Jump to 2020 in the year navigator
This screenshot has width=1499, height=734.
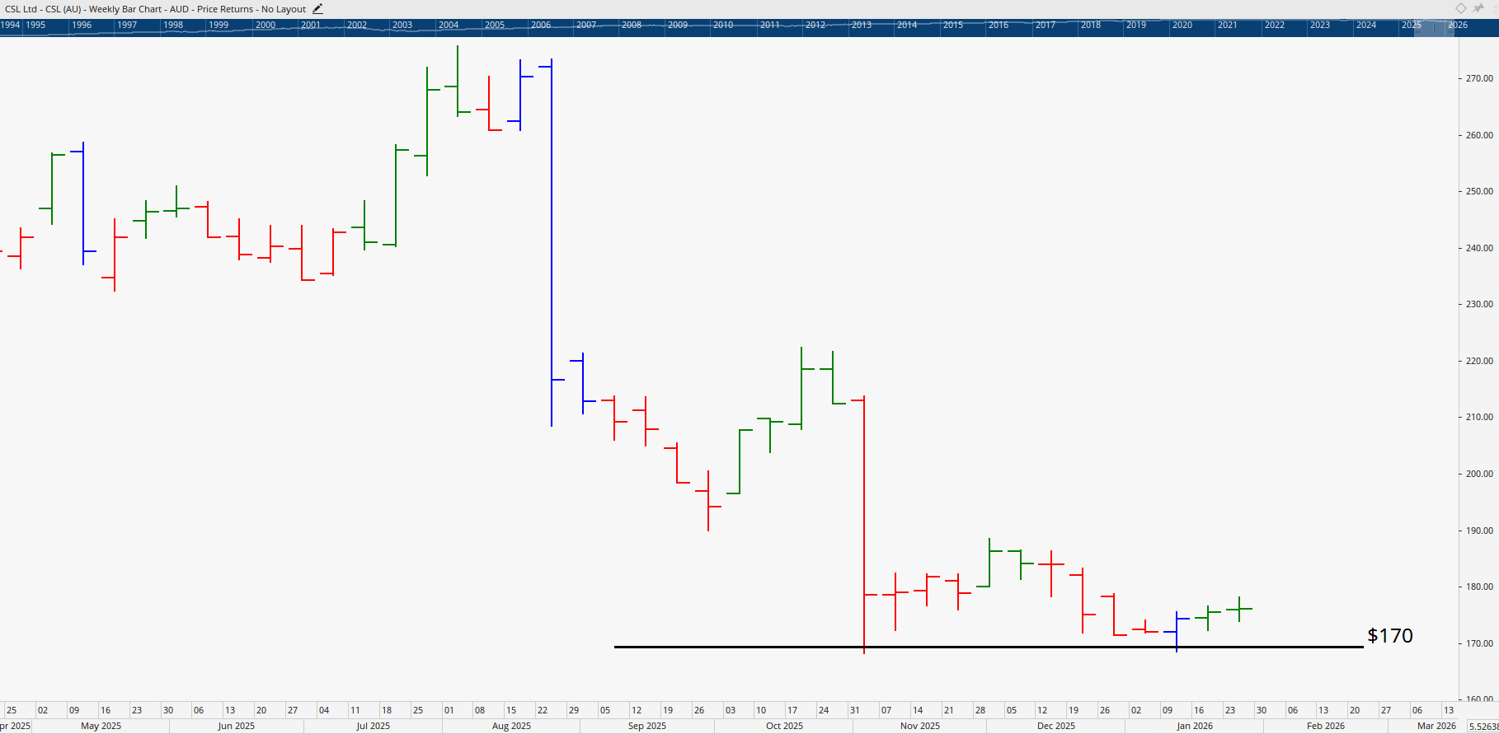click(x=1182, y=25)
